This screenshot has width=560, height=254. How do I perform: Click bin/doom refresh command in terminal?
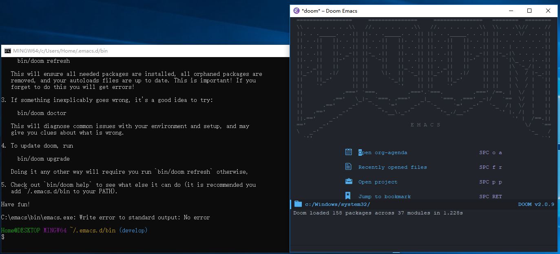pos(44,61)
